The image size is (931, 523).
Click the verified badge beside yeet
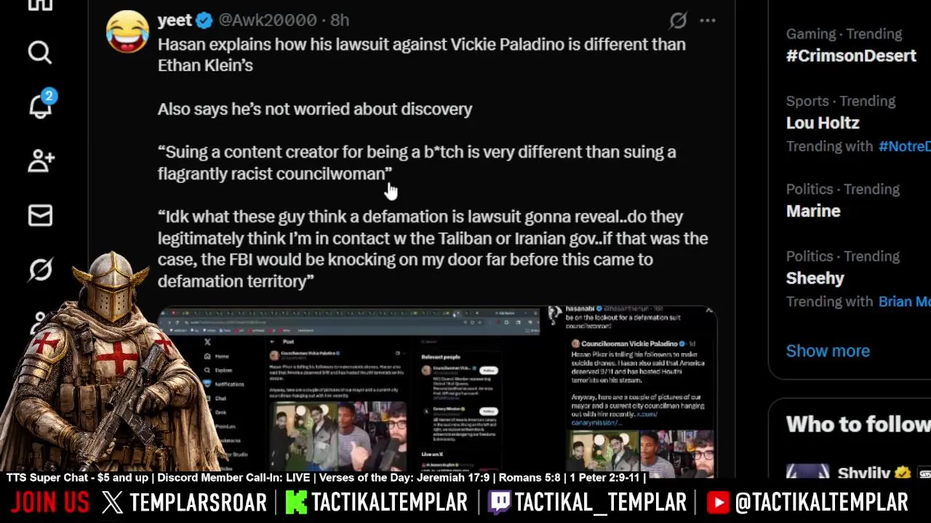tap(204, 20)
